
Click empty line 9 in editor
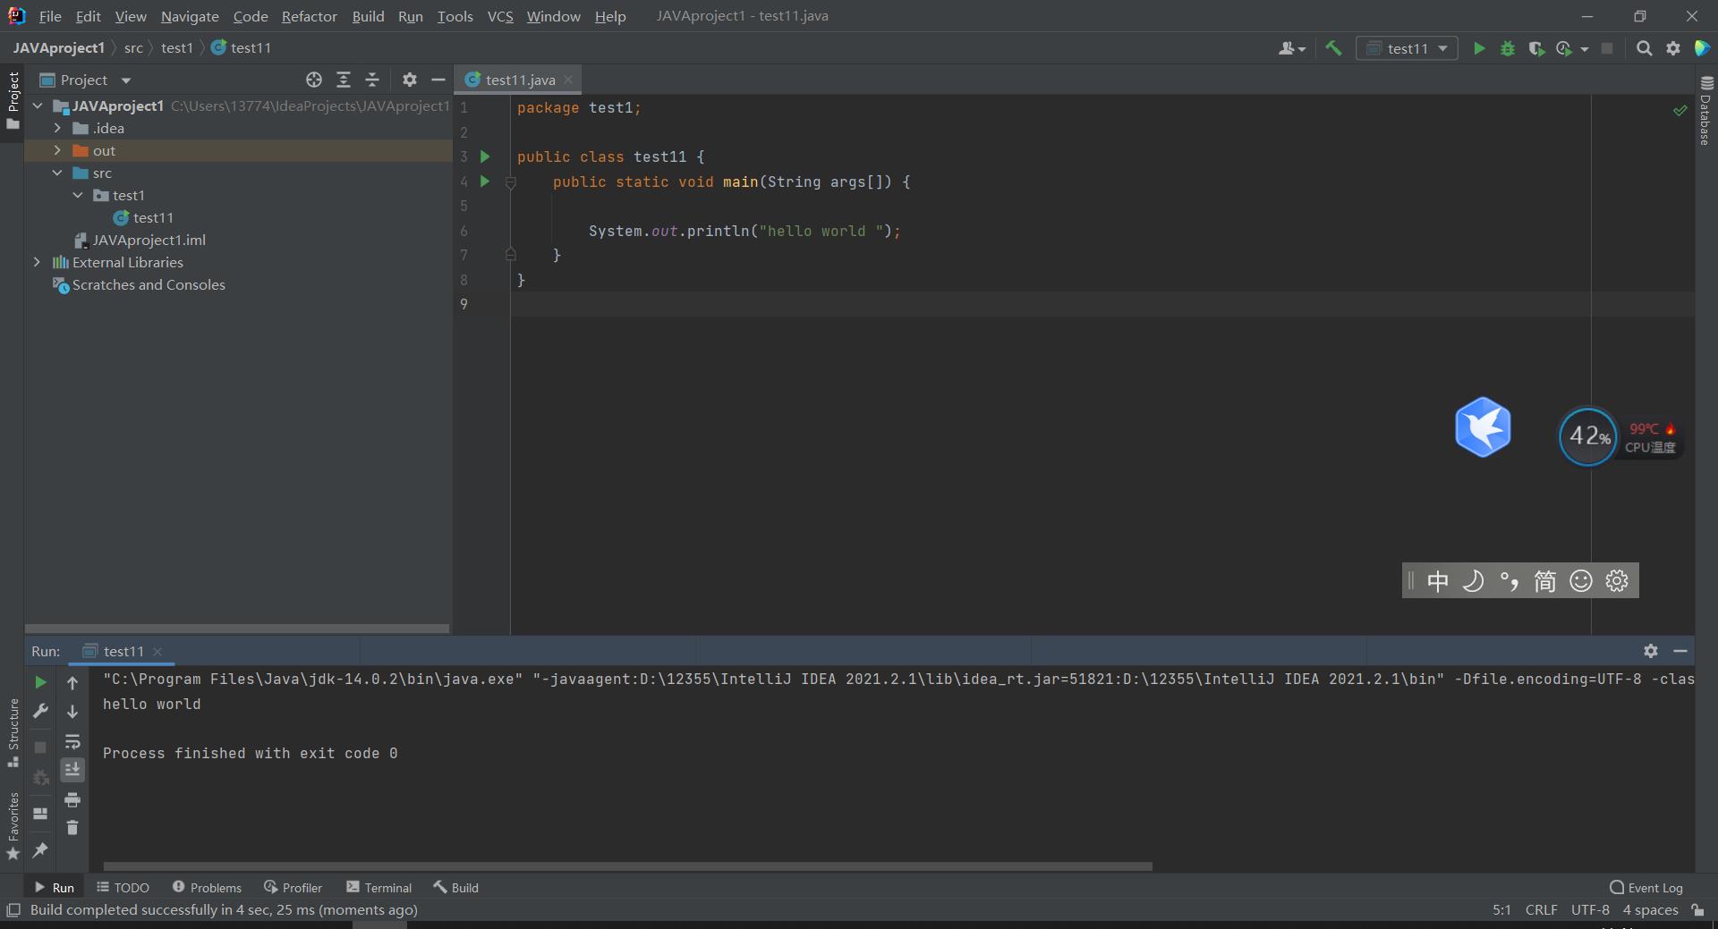point(1101,304)
